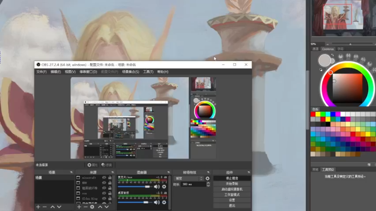Switch to the 工具预设 tab
The width and height of the screenshot is (376, 211).
click(328, 170)
